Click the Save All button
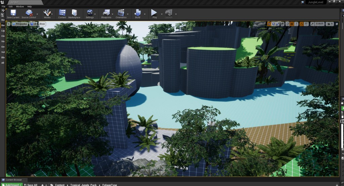The height and width of the screenshot is (186, 344). [x=31, y=185]
